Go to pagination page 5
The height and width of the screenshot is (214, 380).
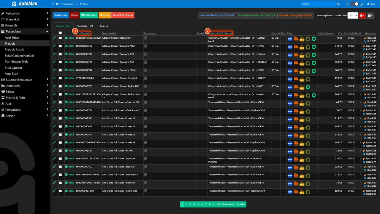[x=198, y=204]
